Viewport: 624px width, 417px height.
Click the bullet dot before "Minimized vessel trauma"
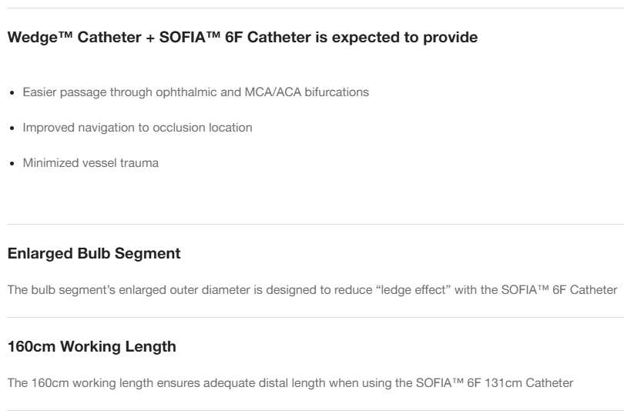pyautogui.click(x=10, y=164)
